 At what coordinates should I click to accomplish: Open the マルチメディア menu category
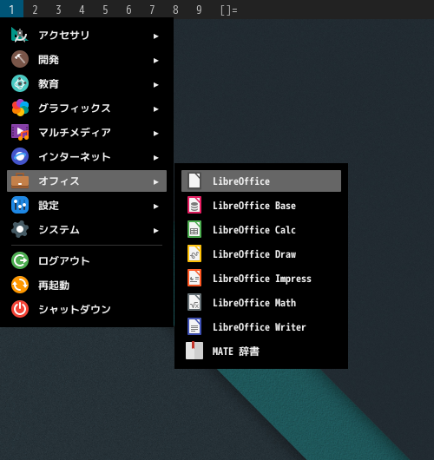87,133
